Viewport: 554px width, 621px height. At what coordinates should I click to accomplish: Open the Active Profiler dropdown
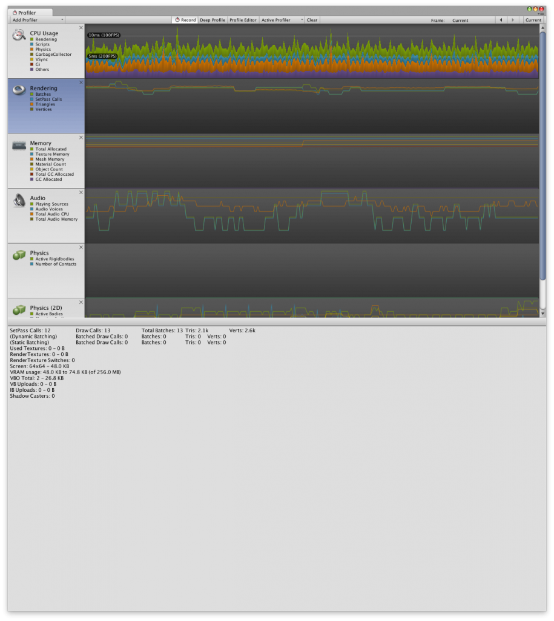pos(282,20)
